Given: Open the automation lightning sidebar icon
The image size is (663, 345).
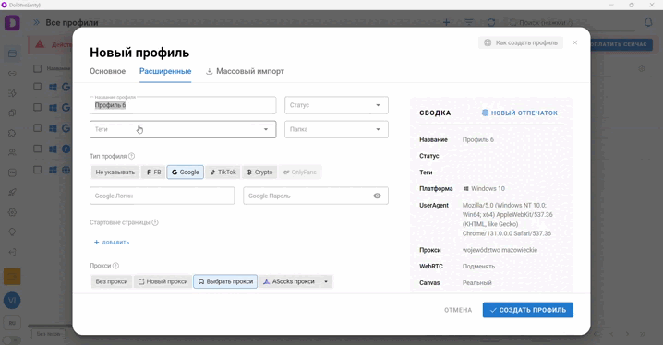Looking at the screenshot, I should click(x=12, y=93).
